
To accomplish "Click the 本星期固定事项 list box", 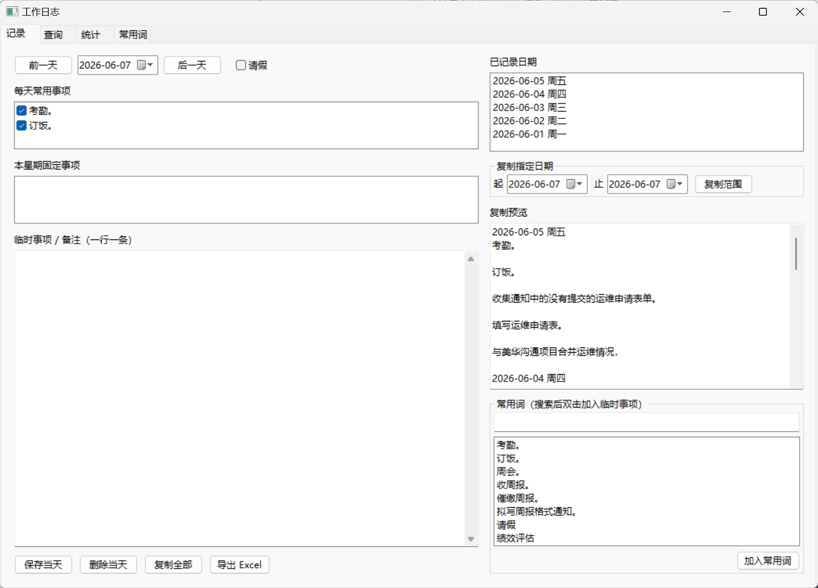I will pos(247,200).
